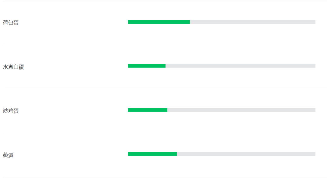The height and width of the screenshot is (178, 327).
Task: Click the gray unfilled part of 炒鸡蛋 bar
Action: click(x=241, y=110)
